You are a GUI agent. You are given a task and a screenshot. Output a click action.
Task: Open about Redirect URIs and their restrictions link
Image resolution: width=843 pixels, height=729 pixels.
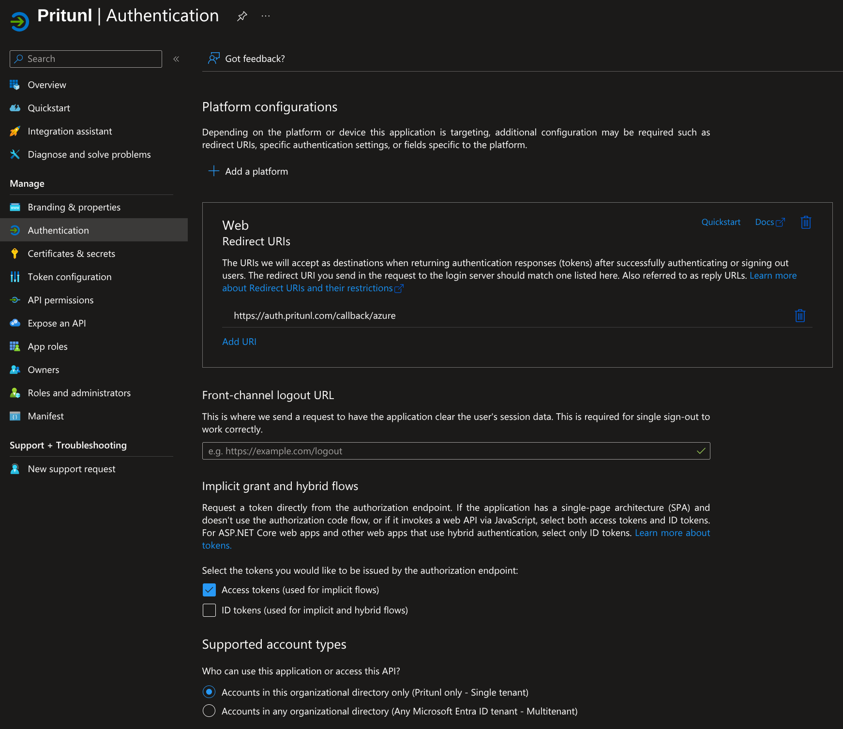[313, 288]
